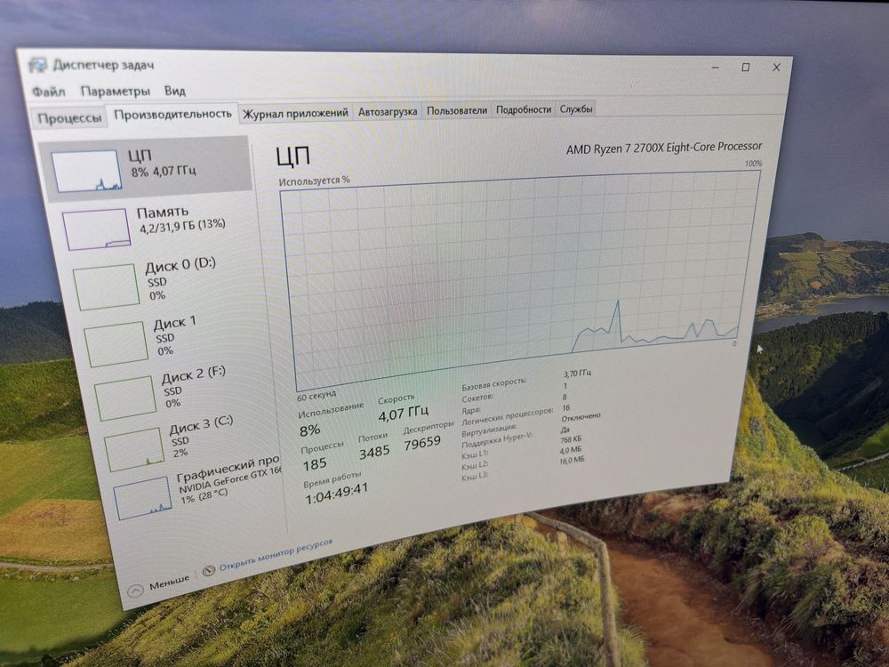Click the Используется % label
The image size is (889, 667).
[x=314, y=181]
